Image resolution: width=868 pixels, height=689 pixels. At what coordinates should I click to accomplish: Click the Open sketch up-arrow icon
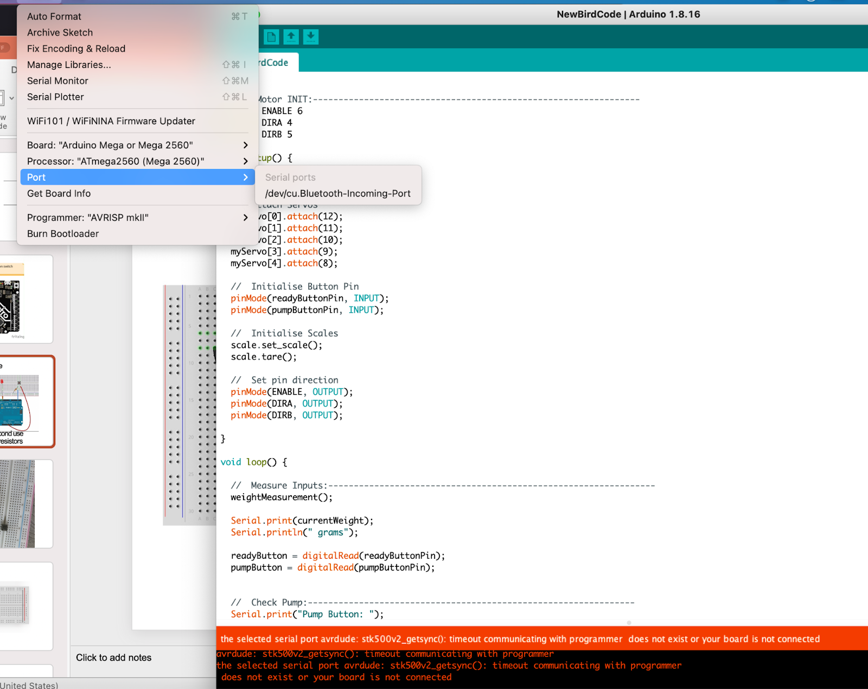(291, 37)
